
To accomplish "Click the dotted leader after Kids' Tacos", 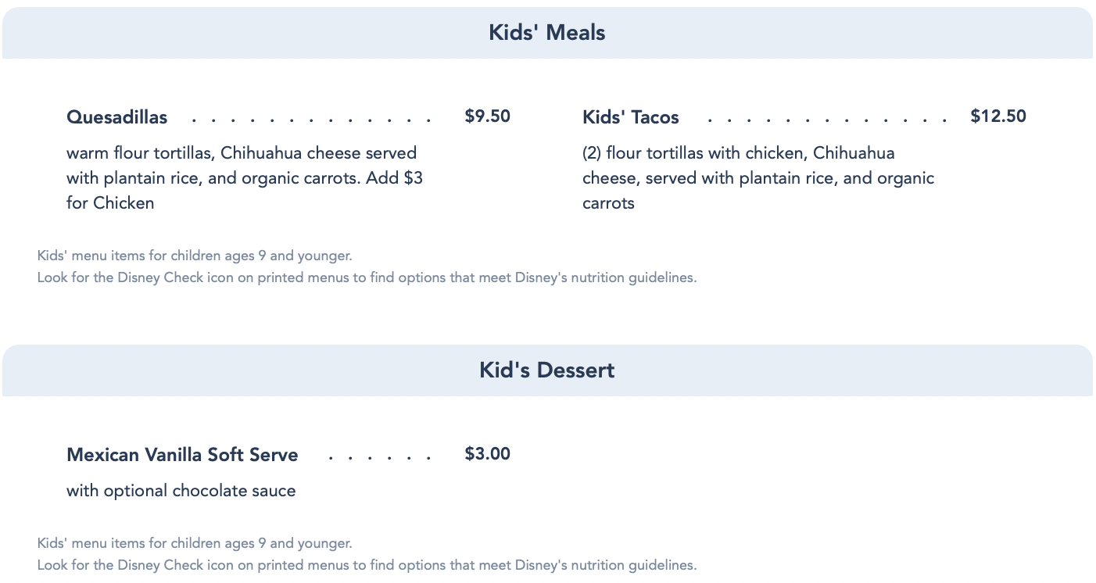I will pyautogui.click(x=827, y=120).
